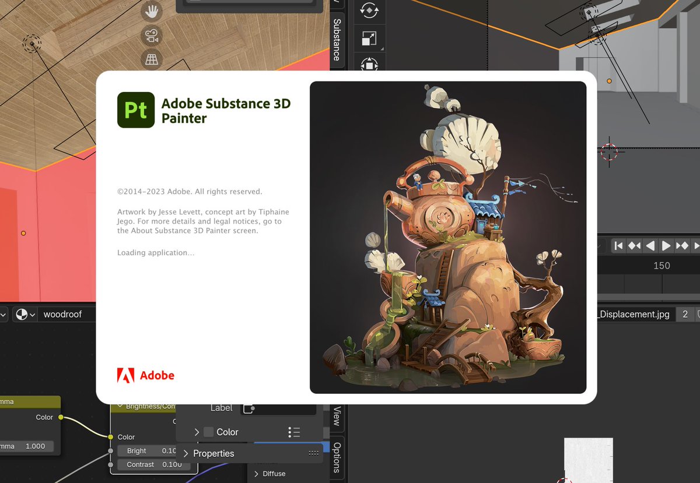This screenshot has height=483, width=700.
Task: Click the node Label text field
Action: point(279,408)
